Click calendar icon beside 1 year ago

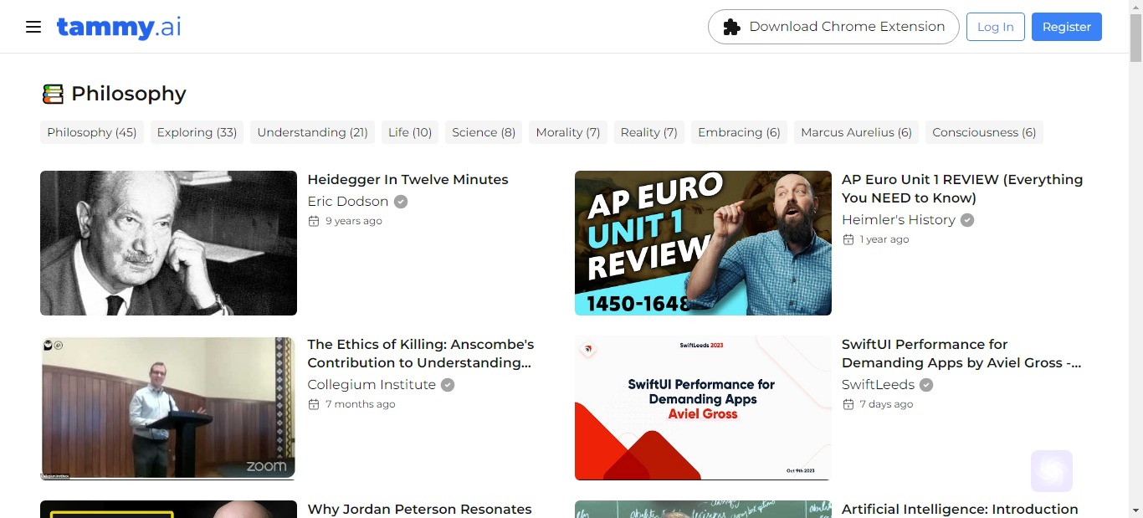(848, 239)
